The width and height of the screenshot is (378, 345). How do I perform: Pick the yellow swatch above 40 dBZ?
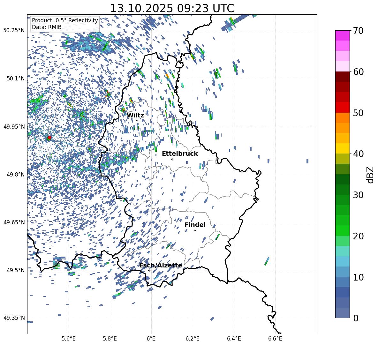(343, 148)
